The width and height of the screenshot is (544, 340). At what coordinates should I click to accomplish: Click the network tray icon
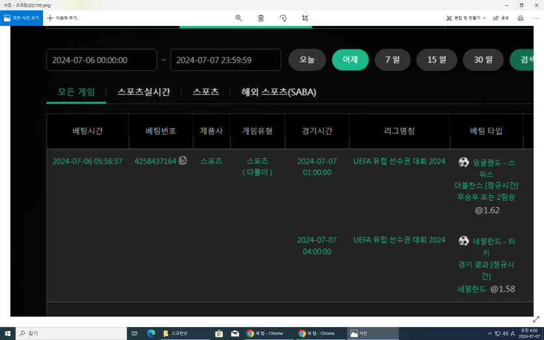pos(498,333)
